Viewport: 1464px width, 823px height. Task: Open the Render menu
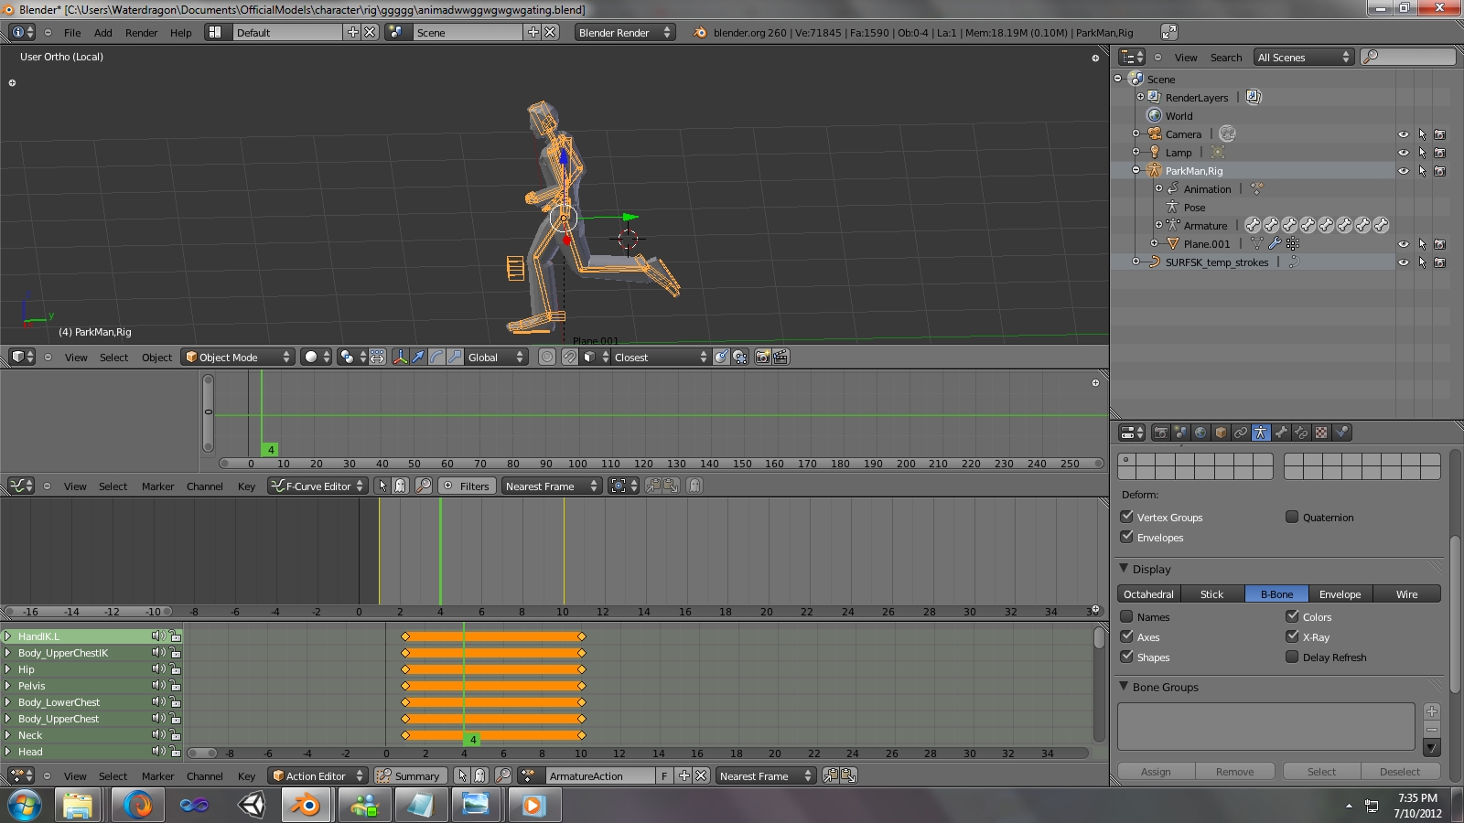(142, 32)
